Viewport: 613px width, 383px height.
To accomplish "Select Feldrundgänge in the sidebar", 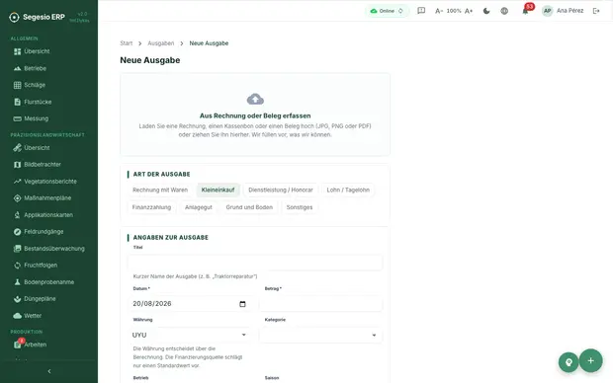I will (x=39, y=232).
